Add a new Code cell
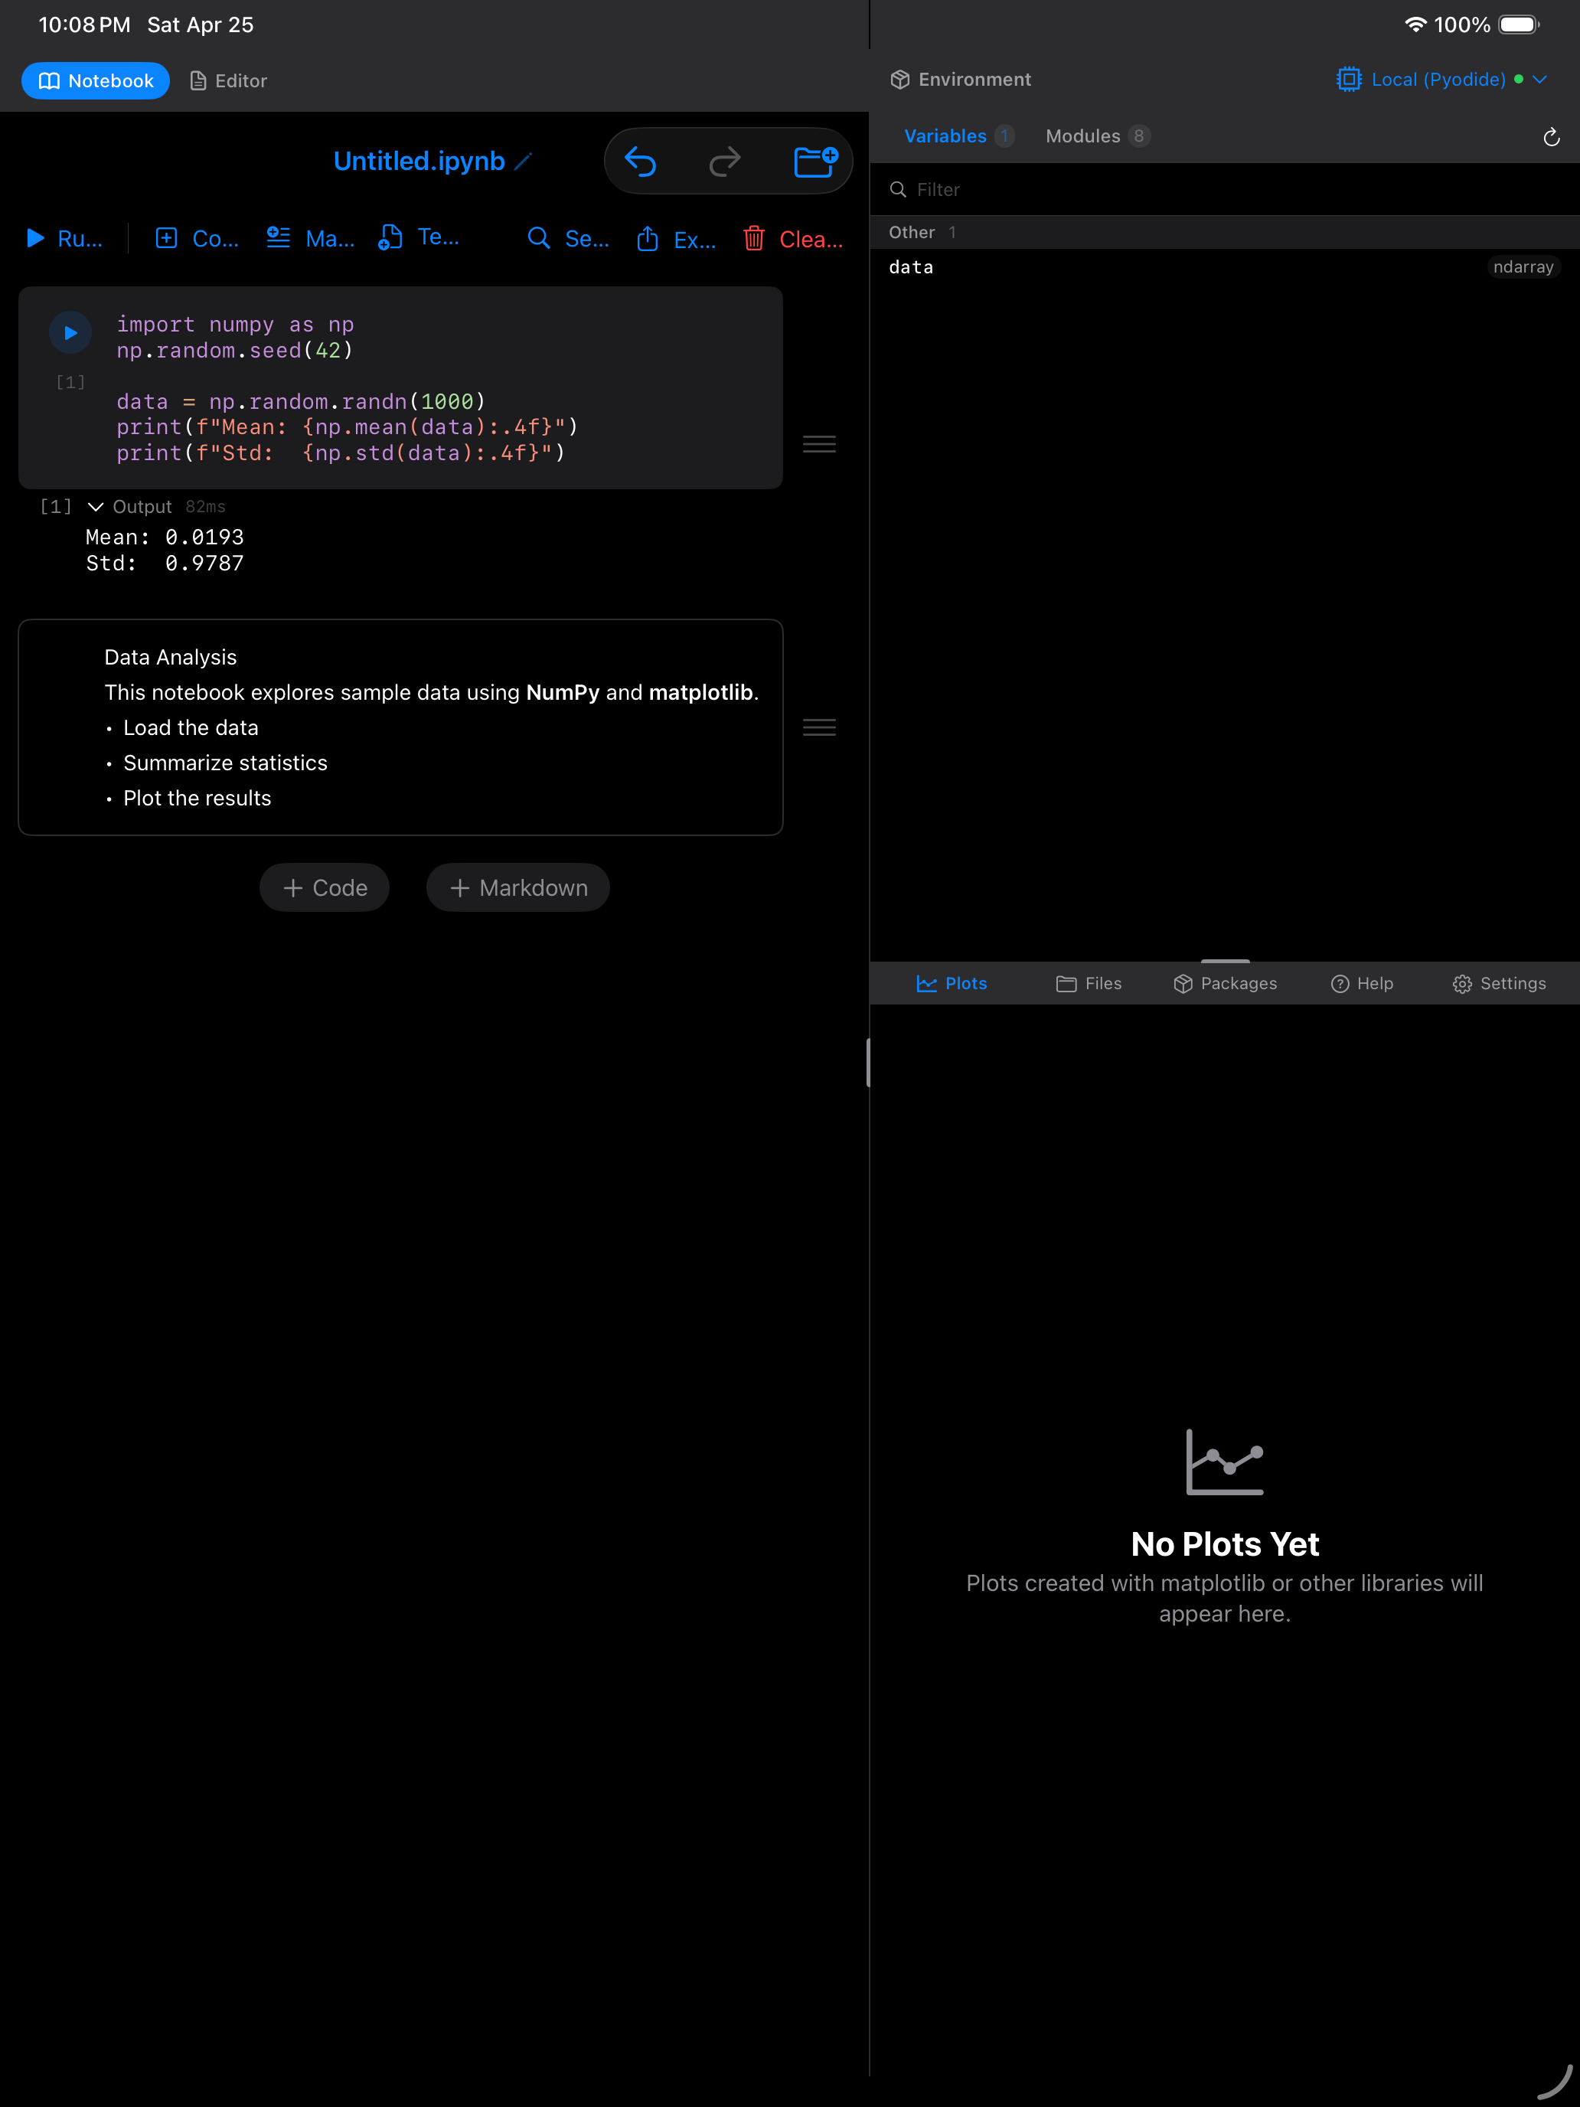The image size is (1580, 2107). pyautogui.click(x=325, y=888)
